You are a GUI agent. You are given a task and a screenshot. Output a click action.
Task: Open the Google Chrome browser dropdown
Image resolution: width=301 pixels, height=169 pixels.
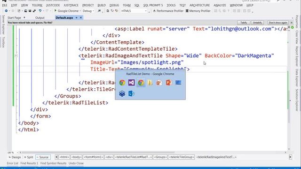pos(80,11)
